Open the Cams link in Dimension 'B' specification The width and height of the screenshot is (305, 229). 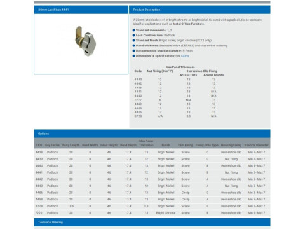tap(185, 56)
